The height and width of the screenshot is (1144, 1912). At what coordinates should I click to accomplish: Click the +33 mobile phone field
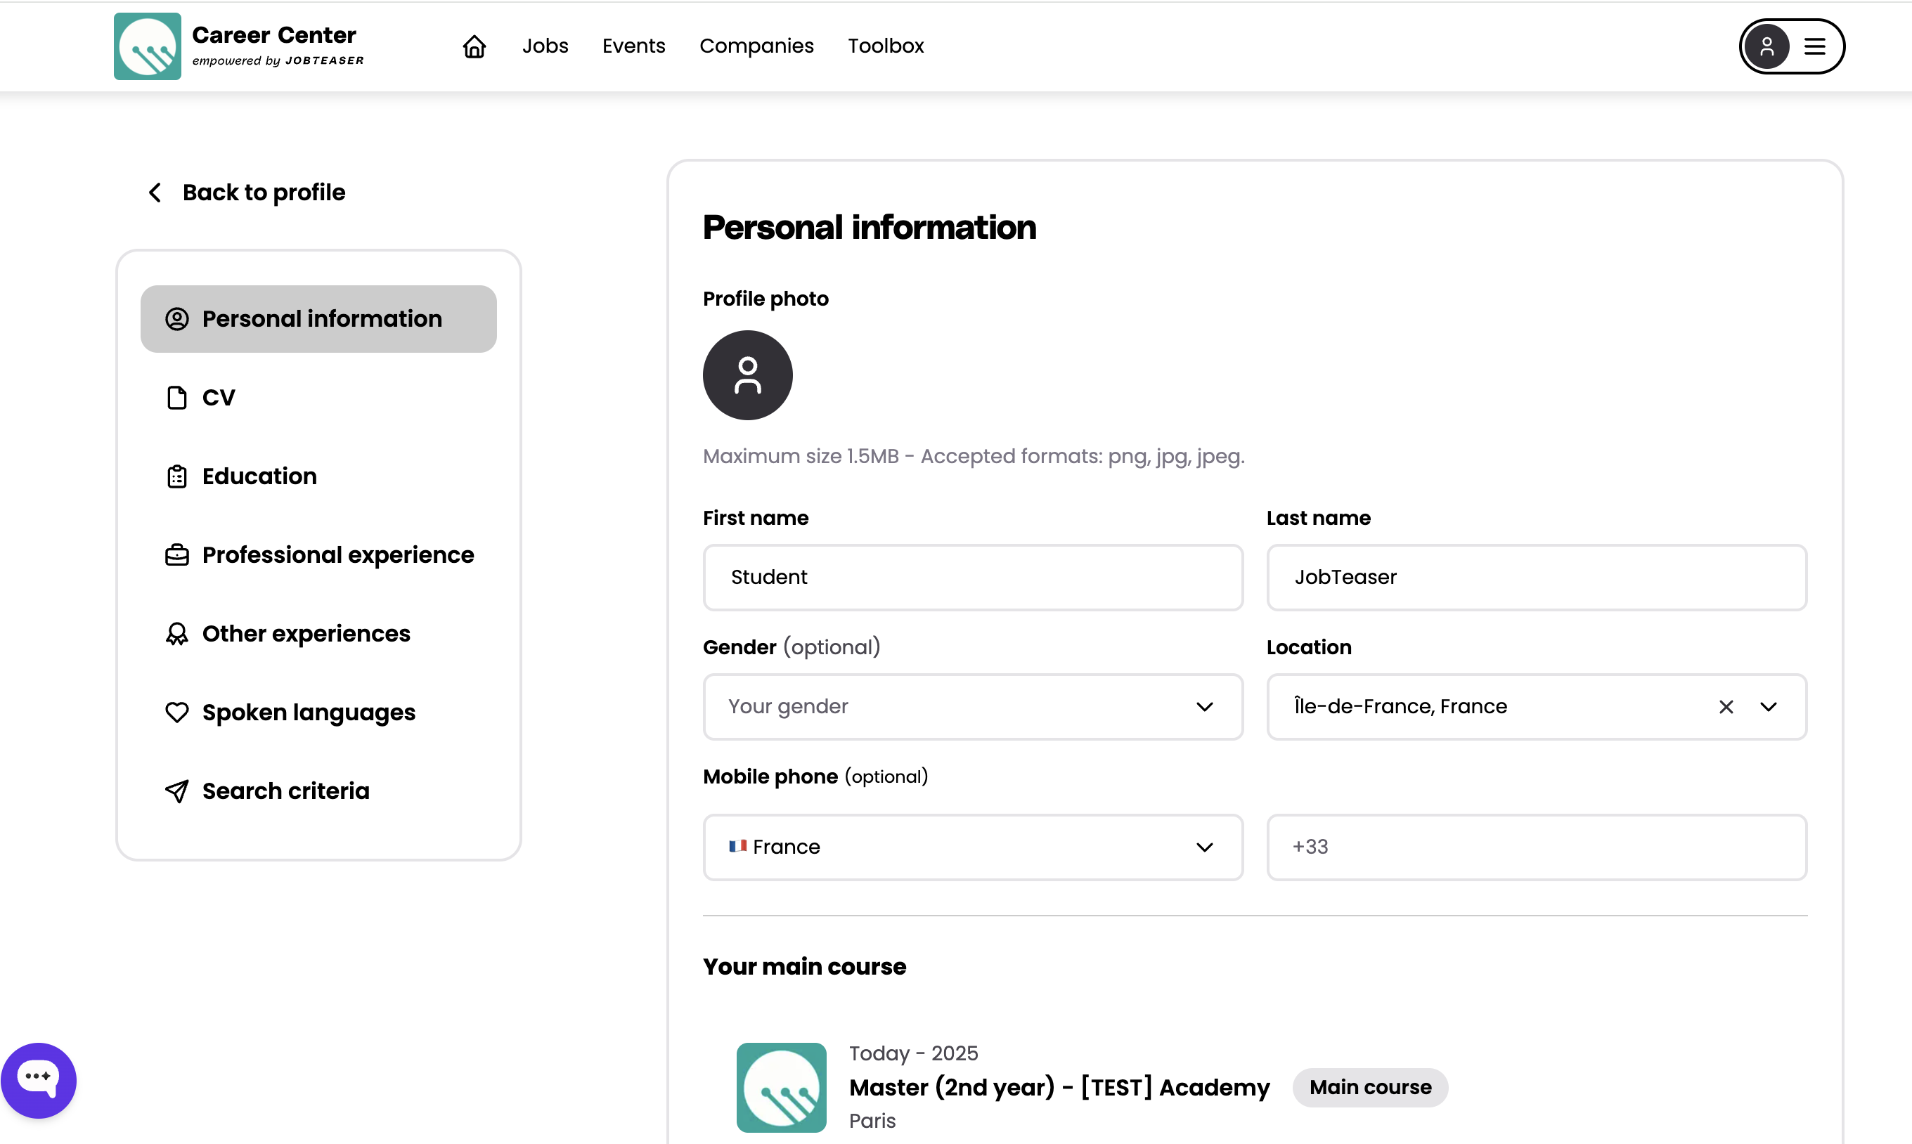1536,847
